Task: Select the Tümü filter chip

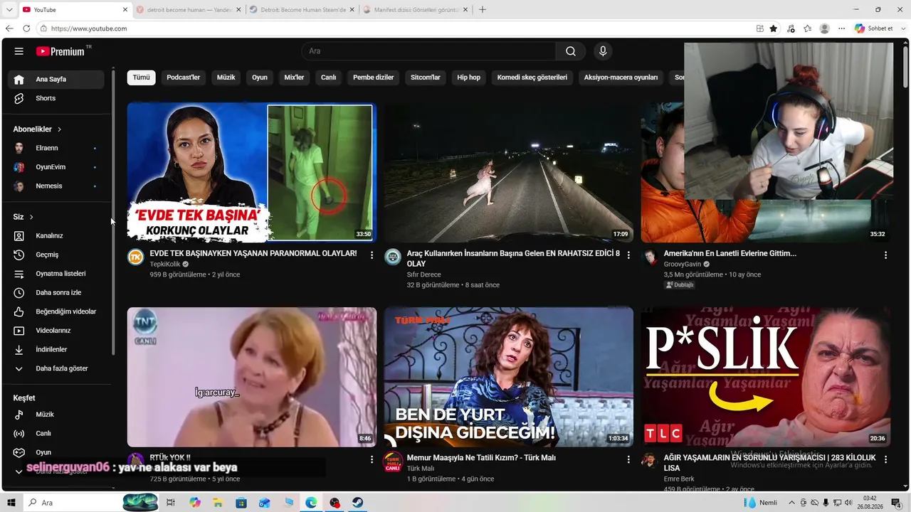Action: pyautogui.click(x=142, y=78)
